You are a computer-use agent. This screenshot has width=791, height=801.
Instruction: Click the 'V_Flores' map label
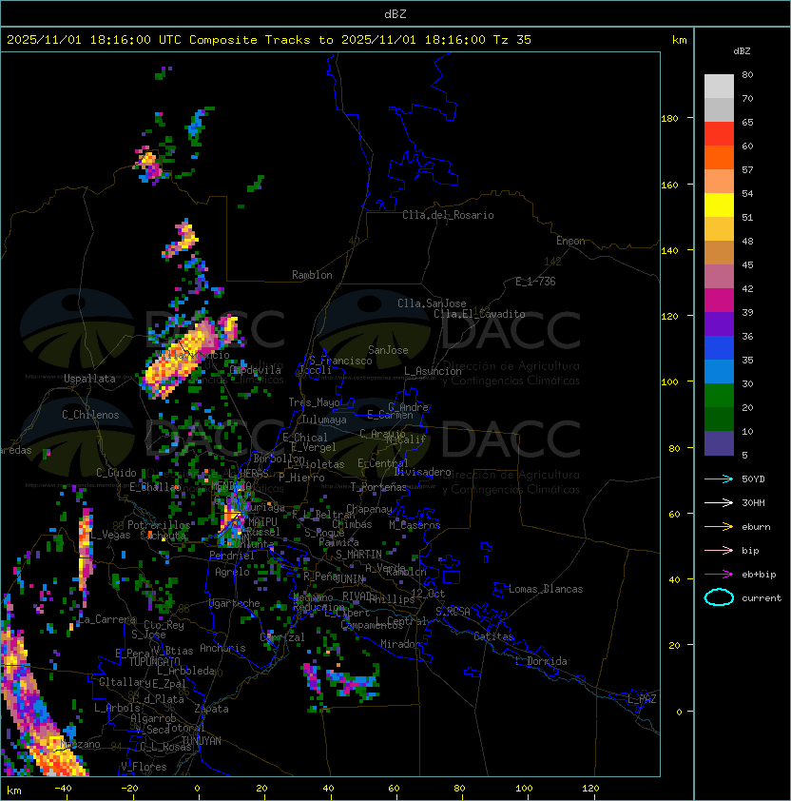[144, 767]
